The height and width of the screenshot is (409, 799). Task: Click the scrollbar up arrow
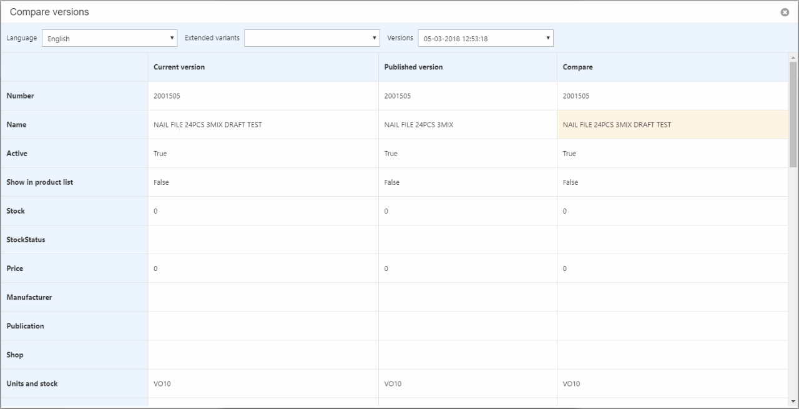(793, 58)
